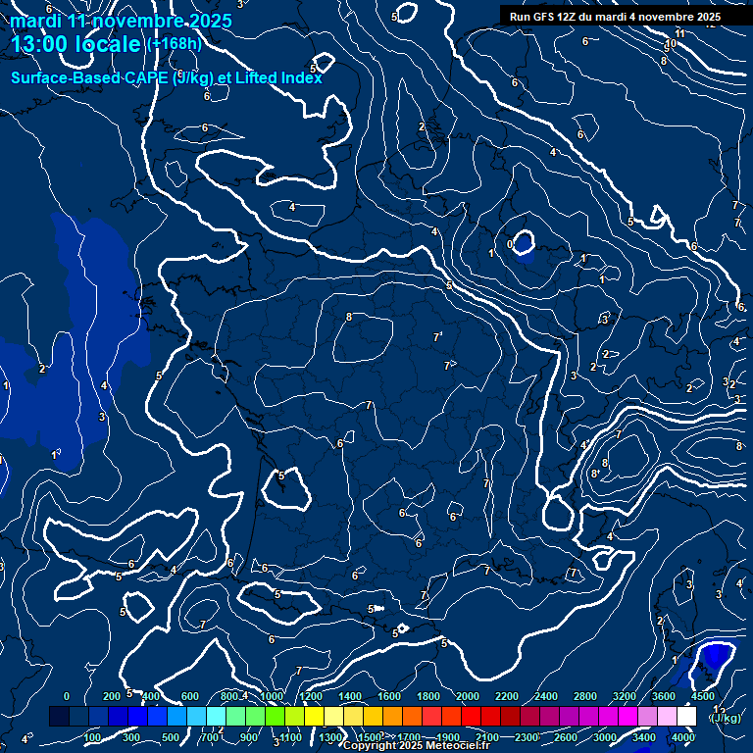The width and height of the screenshot is (753, 753).
Task: Select the magenta legend swatch near 3200
Action: (x=627, y=716)
